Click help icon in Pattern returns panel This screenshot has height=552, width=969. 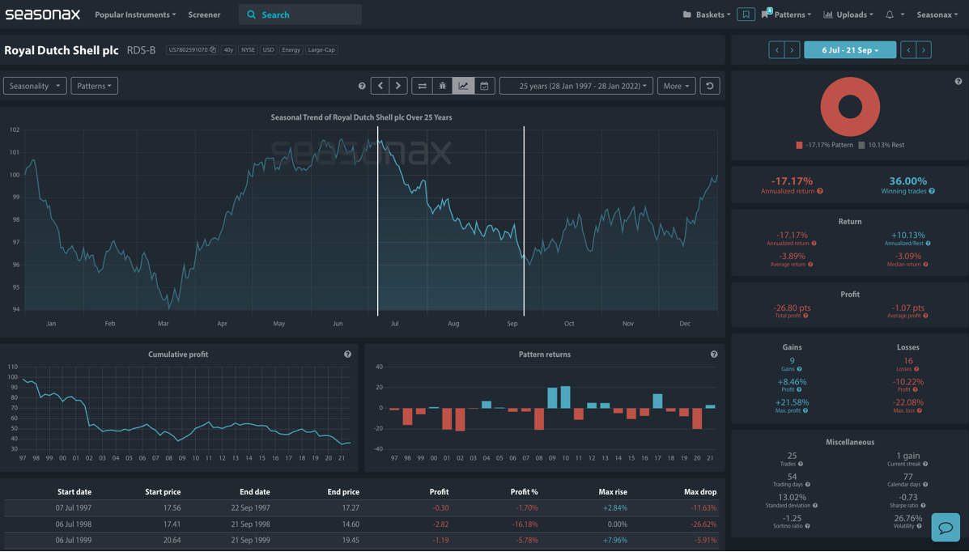coord(714,355)
